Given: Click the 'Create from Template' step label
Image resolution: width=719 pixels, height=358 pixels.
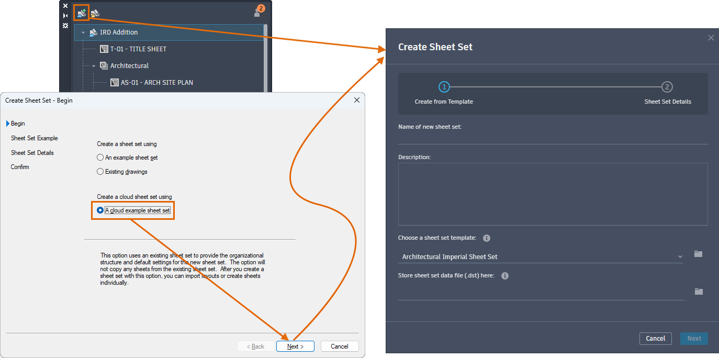Looking at the screenshot, I should pos(444,102).
